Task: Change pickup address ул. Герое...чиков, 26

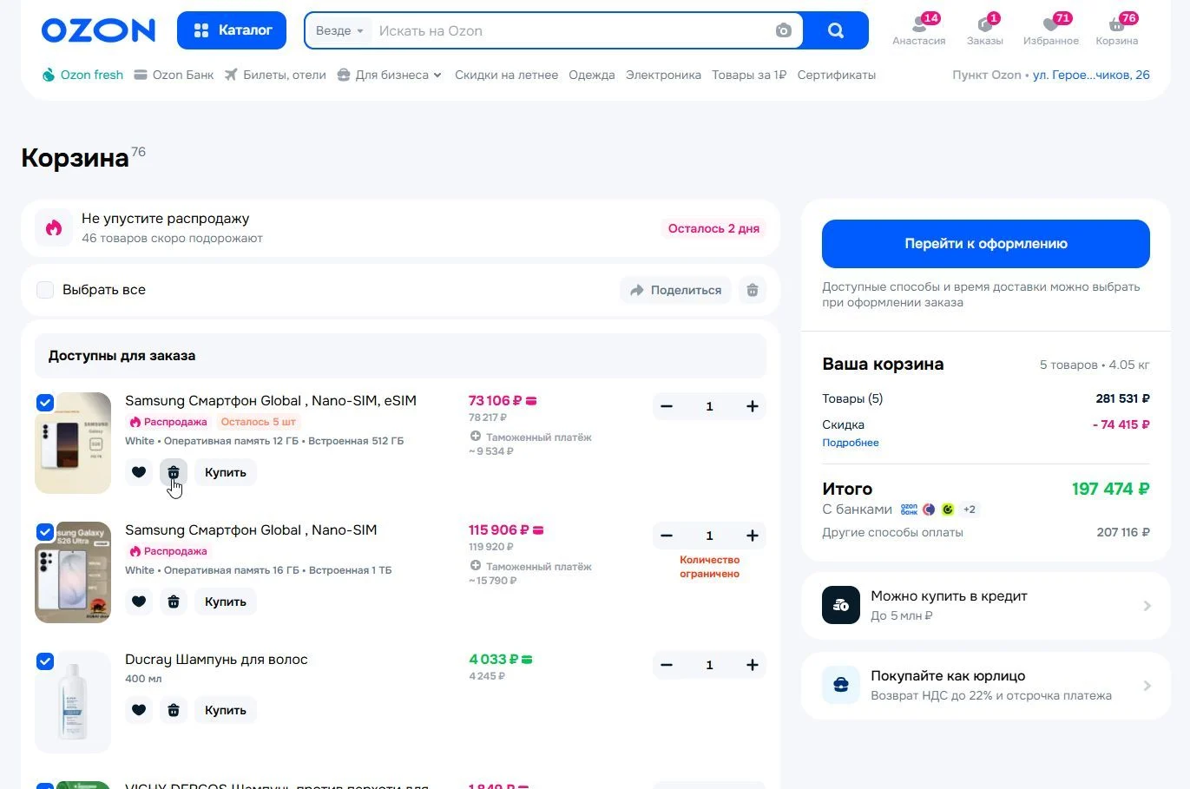Action: (x=1091, y=75)
